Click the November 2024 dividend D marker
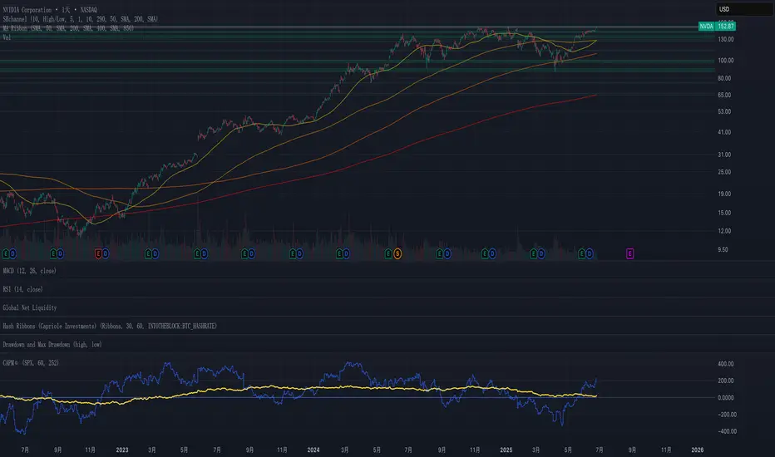The height and width of the screenshot is (457, 775). pos(492,254)
